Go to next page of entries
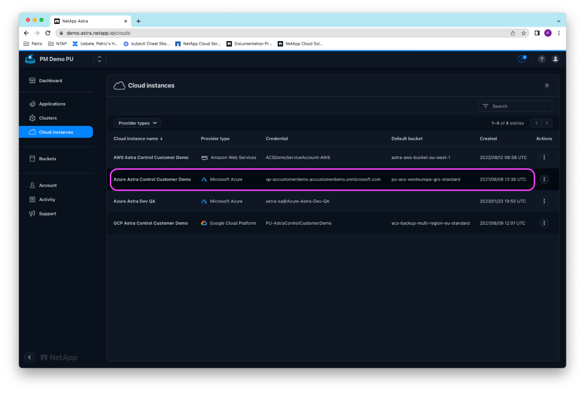 547,123
